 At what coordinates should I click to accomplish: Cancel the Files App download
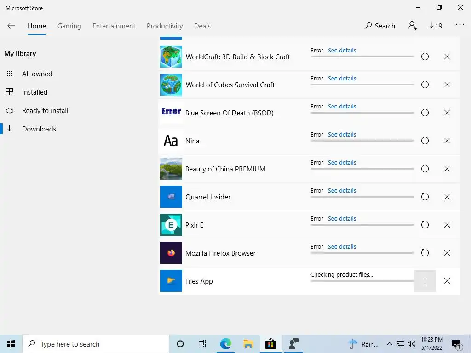[447, 281]
